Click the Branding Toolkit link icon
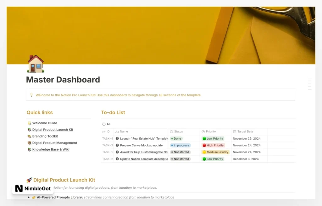 tap(29, 136)
